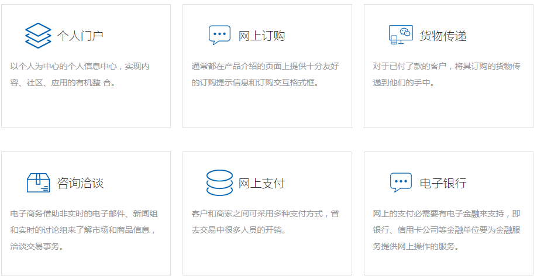Screen dimensions: 537x279
Task: Click the package box icon for 咨询洽谈
Action: pyautogui.click(x=39, y=183)
